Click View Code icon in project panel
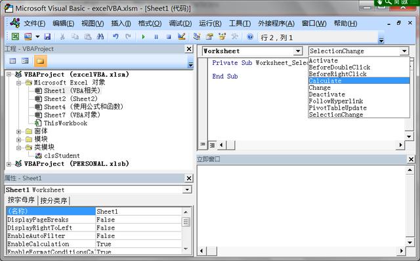The height and width of the screenshot is (261, 420). click(12, 61)
